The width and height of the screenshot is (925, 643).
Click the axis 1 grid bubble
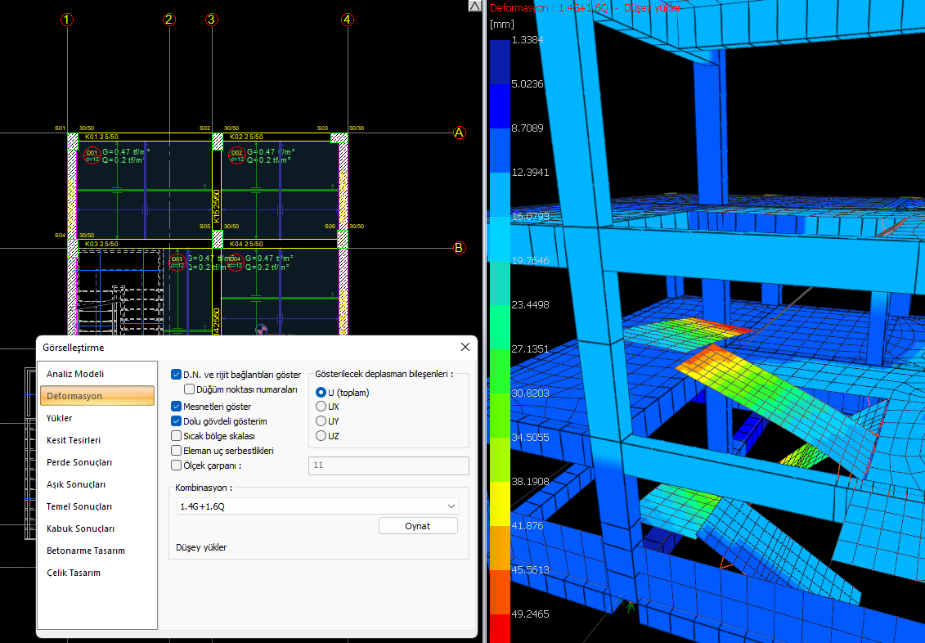pyautogui.click(x=67, y=20)
